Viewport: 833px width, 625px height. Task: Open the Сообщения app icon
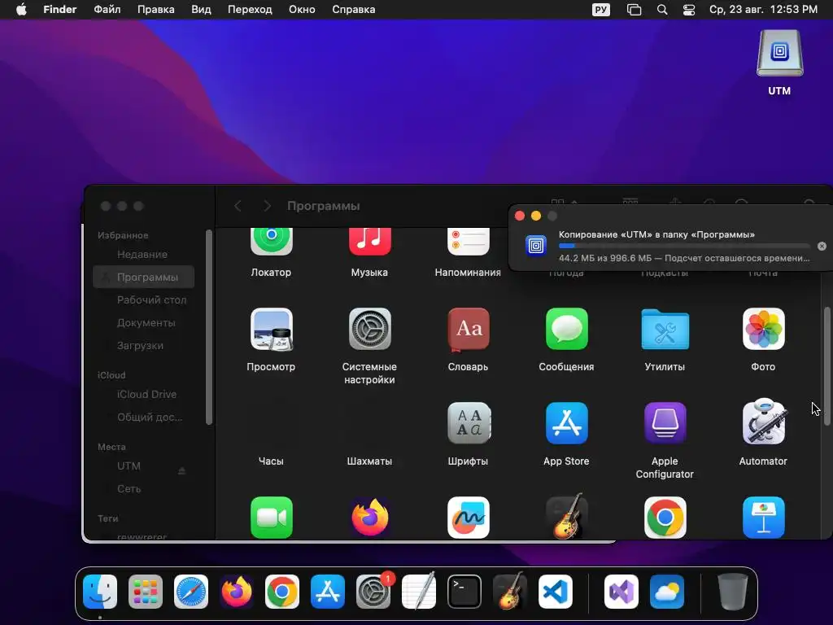(566, 329)
